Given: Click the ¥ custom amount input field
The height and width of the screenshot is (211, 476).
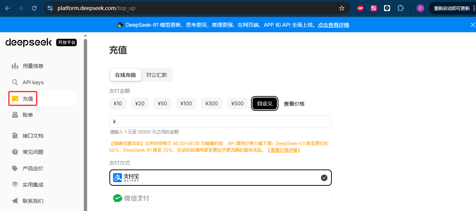Looking at the screenshot, I should pyautogui.click(x=221, y=122).
